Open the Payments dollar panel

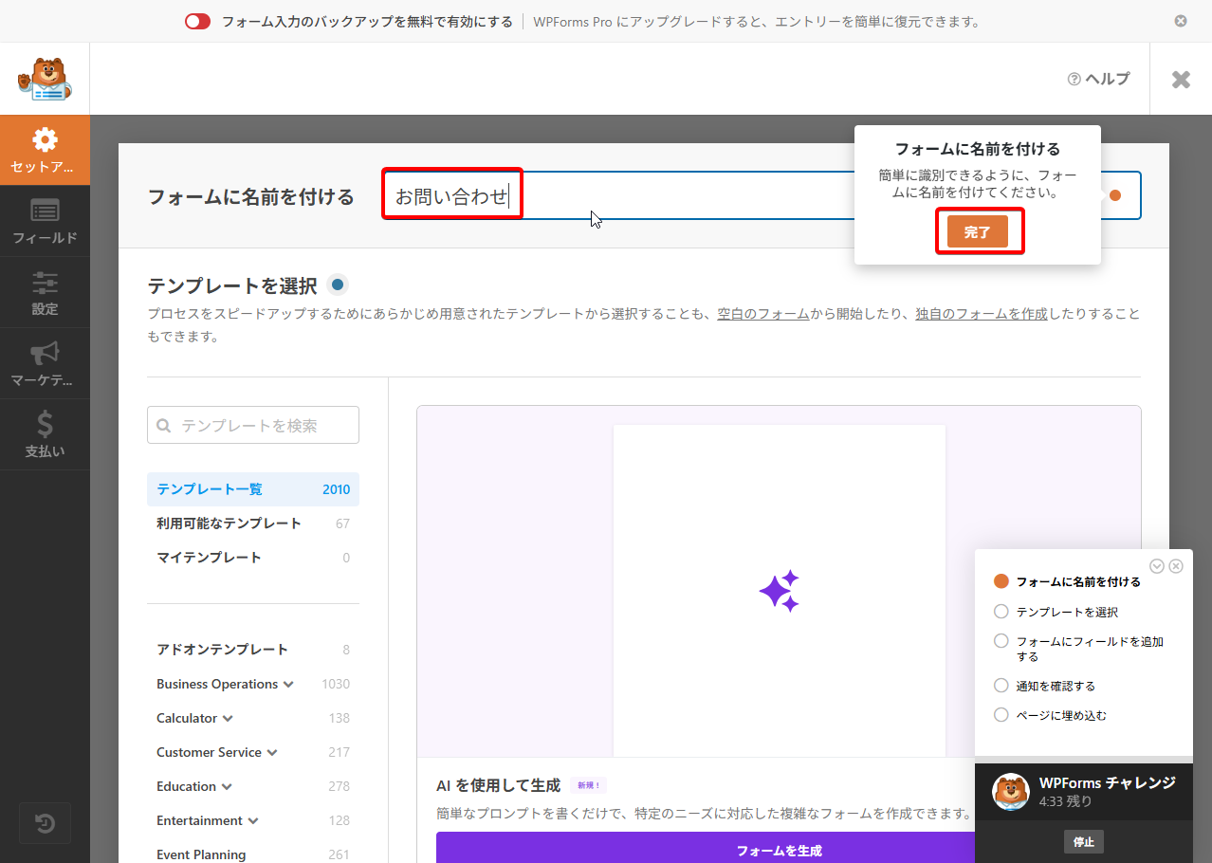coord(45,434)
